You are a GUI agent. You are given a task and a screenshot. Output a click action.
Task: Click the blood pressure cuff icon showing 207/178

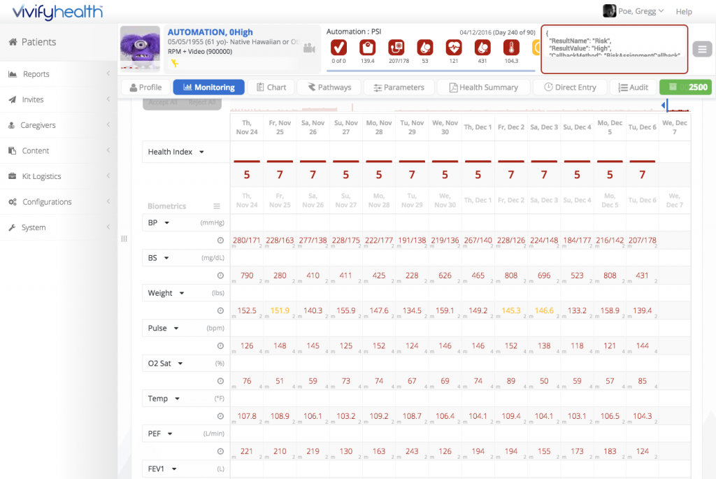coord(396,48)
